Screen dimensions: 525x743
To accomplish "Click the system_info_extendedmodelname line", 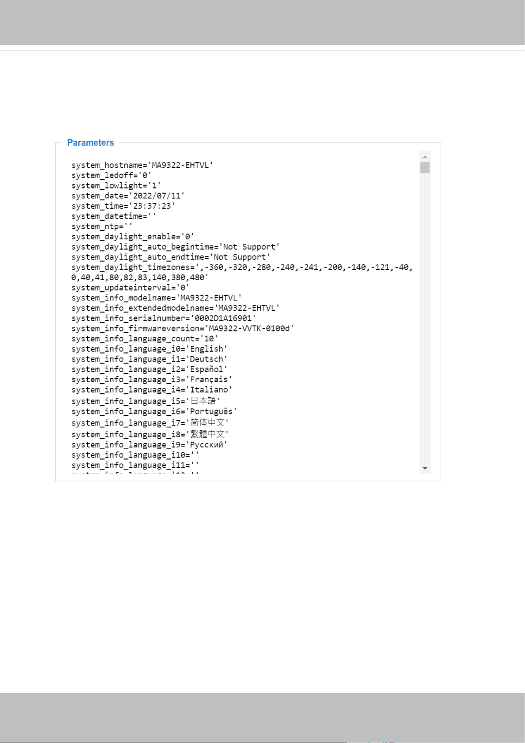I will (x=176, y=308).
